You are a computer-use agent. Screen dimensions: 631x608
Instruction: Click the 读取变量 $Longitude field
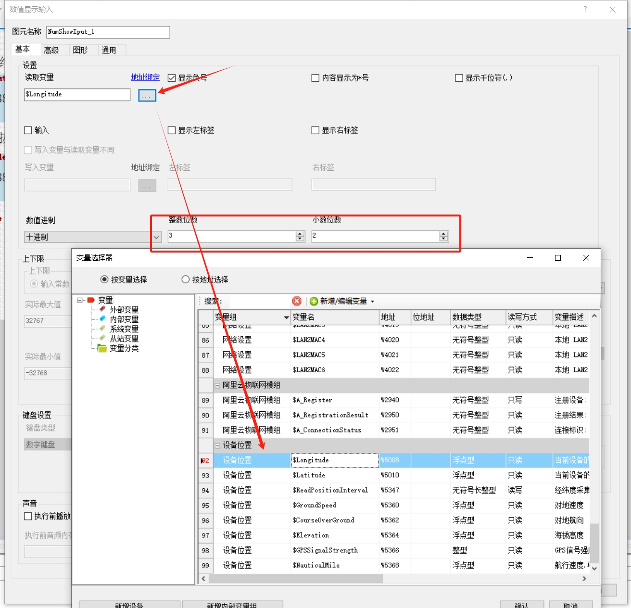(x=77, y=95)
